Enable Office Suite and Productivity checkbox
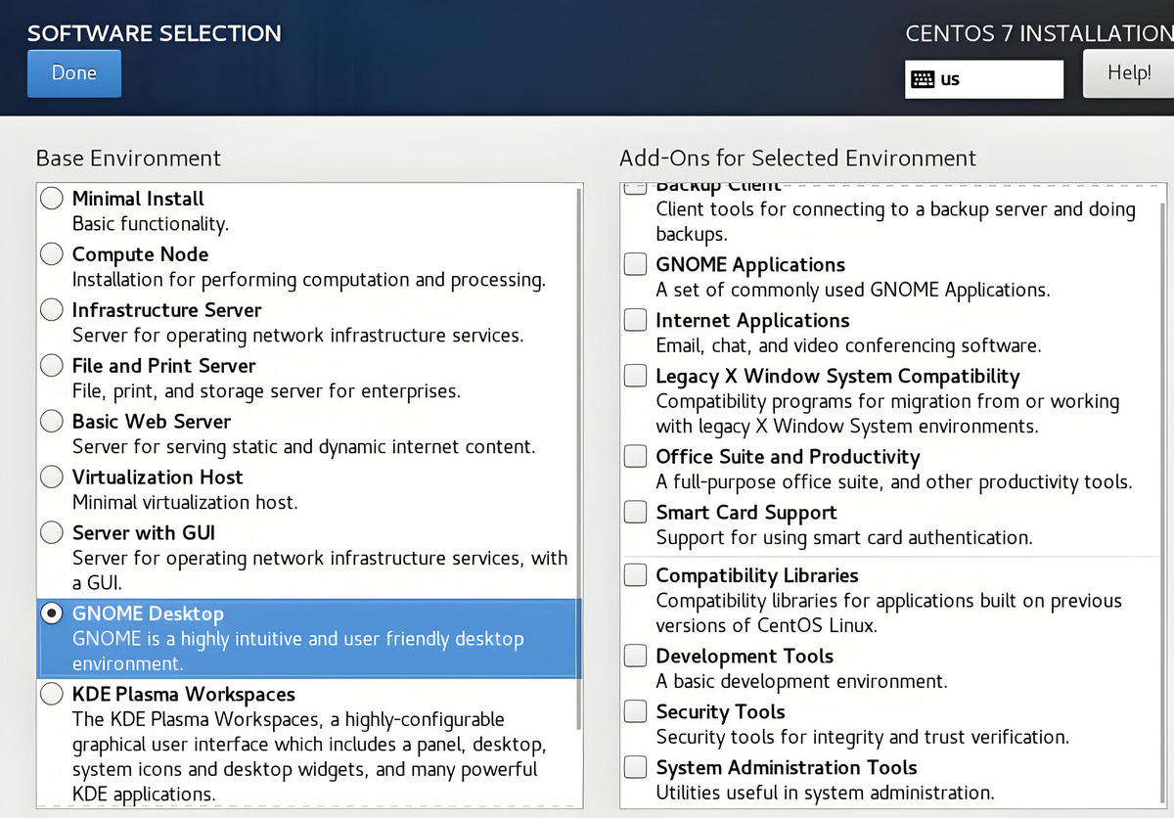The width and height of the screenshot is (1174, 818). coord(636,456)
